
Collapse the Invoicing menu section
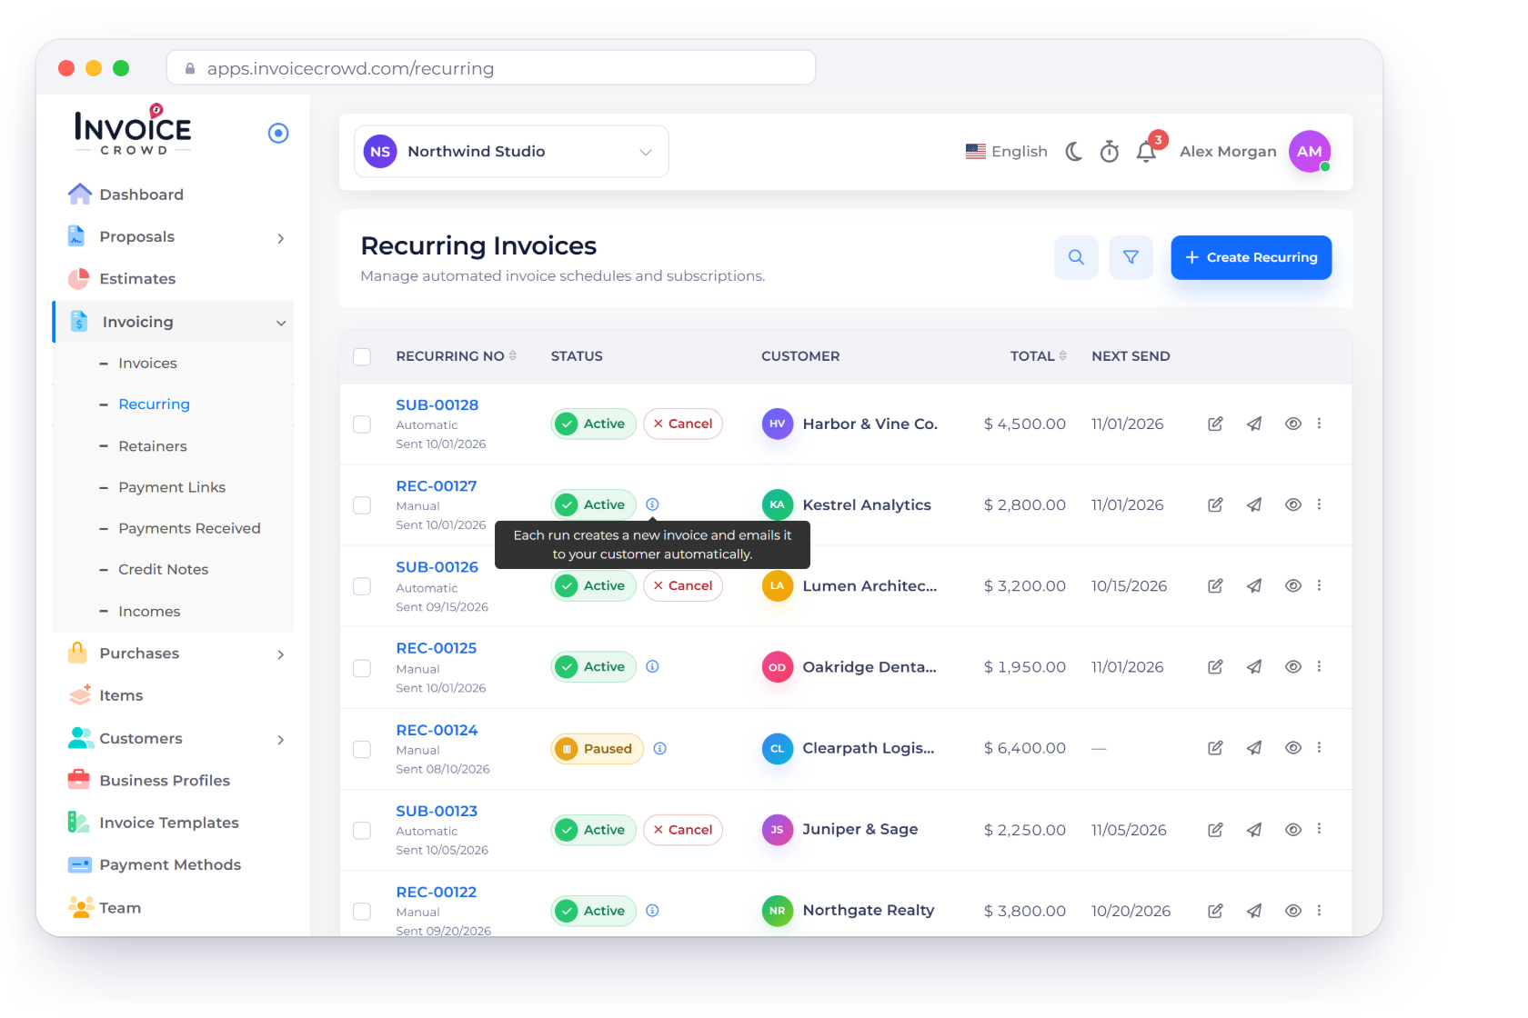[281, 323]
